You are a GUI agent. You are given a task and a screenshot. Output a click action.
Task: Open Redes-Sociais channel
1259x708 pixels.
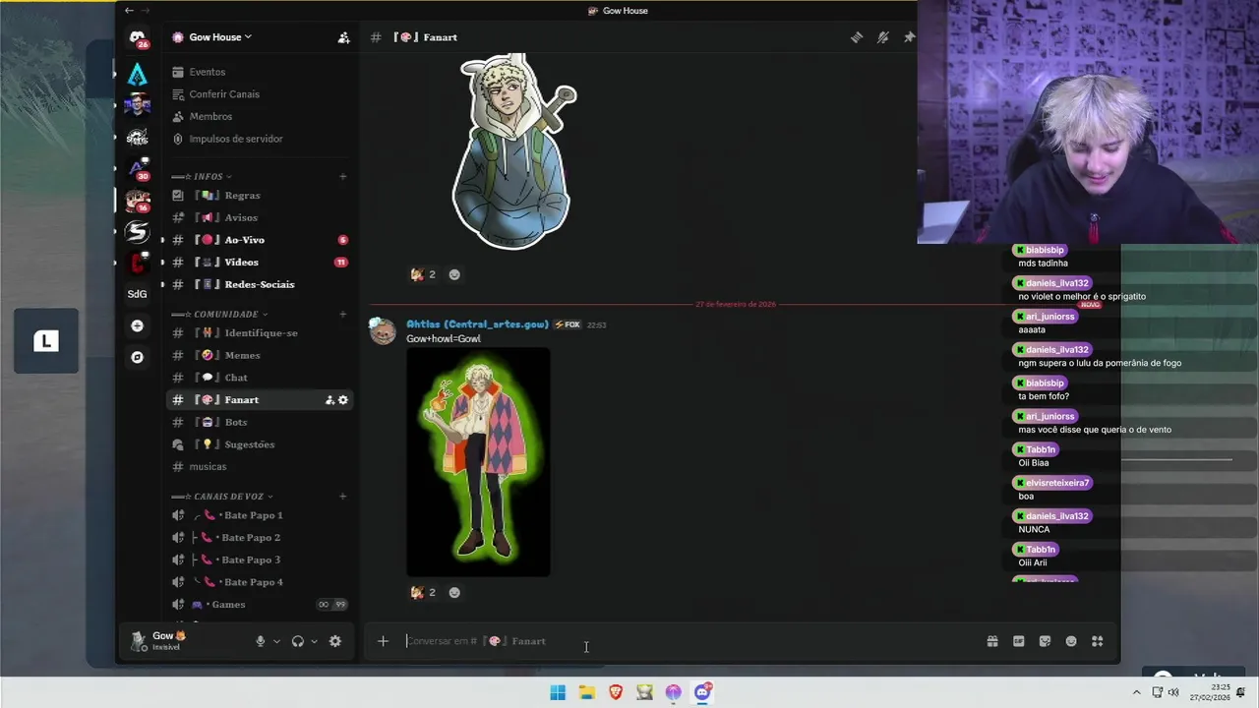pyautogui.click(x=261, y=284)
